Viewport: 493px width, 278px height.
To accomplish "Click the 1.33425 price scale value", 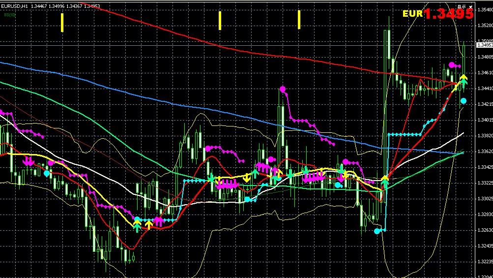I will pyautogui.click(x=485, y=167).
